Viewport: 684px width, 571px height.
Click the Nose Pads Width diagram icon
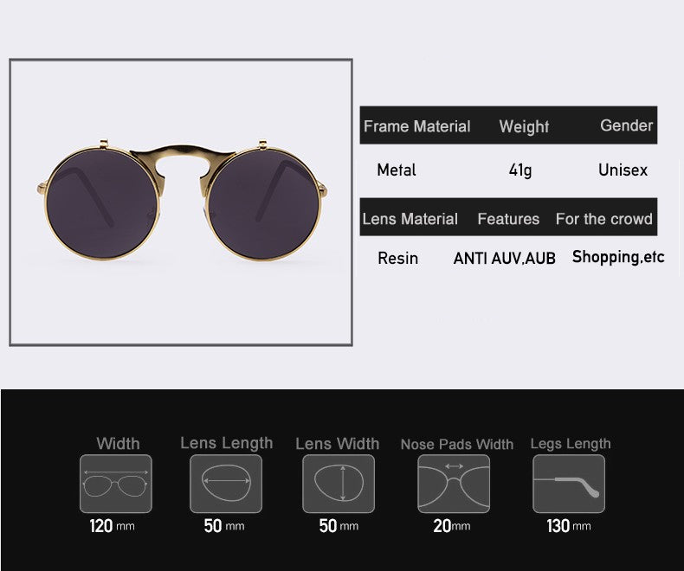454,484
